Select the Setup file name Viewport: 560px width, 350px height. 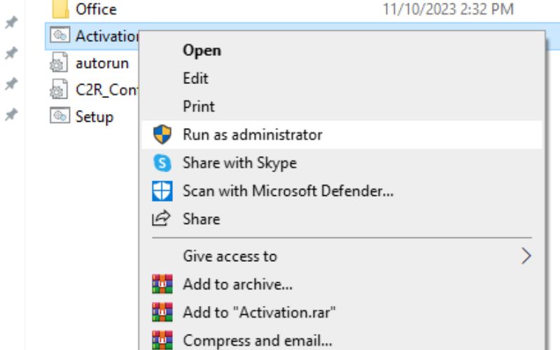pos(94,117)
